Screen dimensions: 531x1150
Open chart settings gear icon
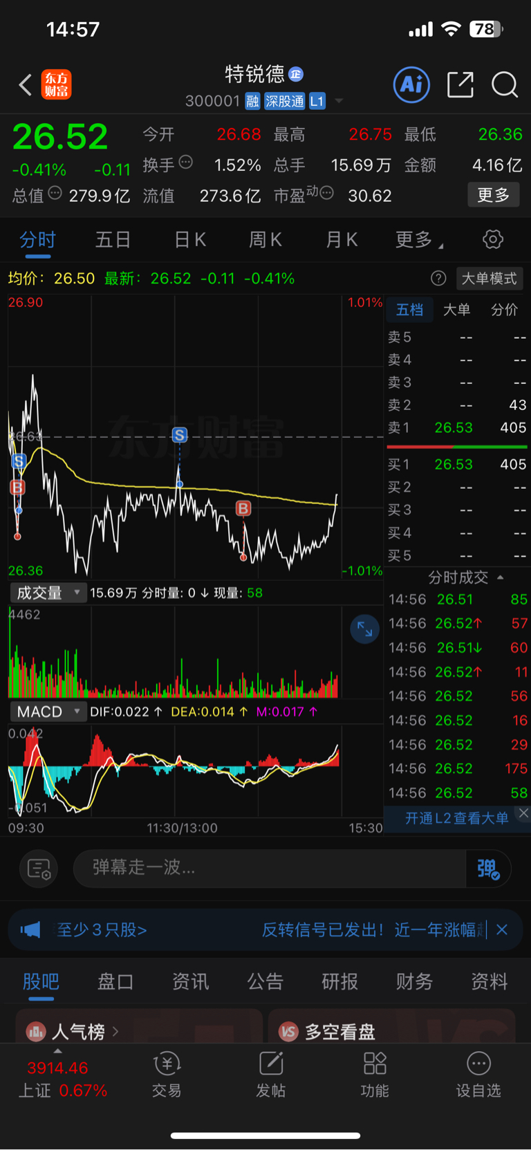(x=492, y=239)
